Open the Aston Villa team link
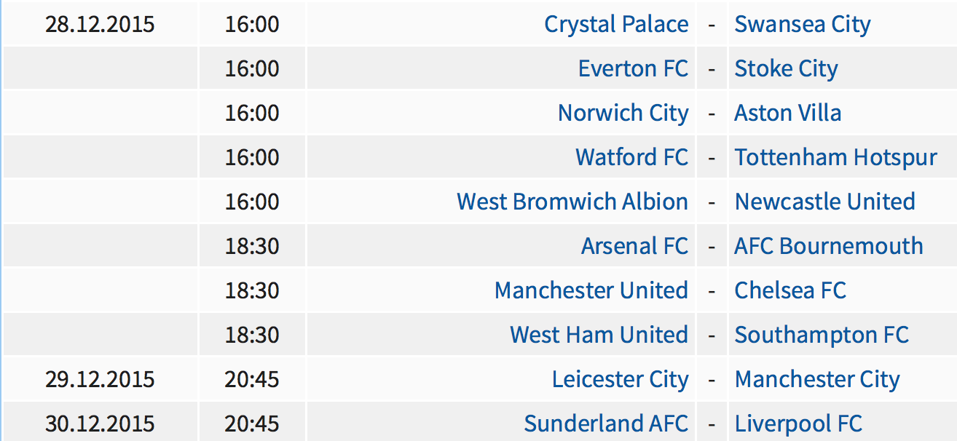This screenshot has height=441, width=957. (788, 113)
